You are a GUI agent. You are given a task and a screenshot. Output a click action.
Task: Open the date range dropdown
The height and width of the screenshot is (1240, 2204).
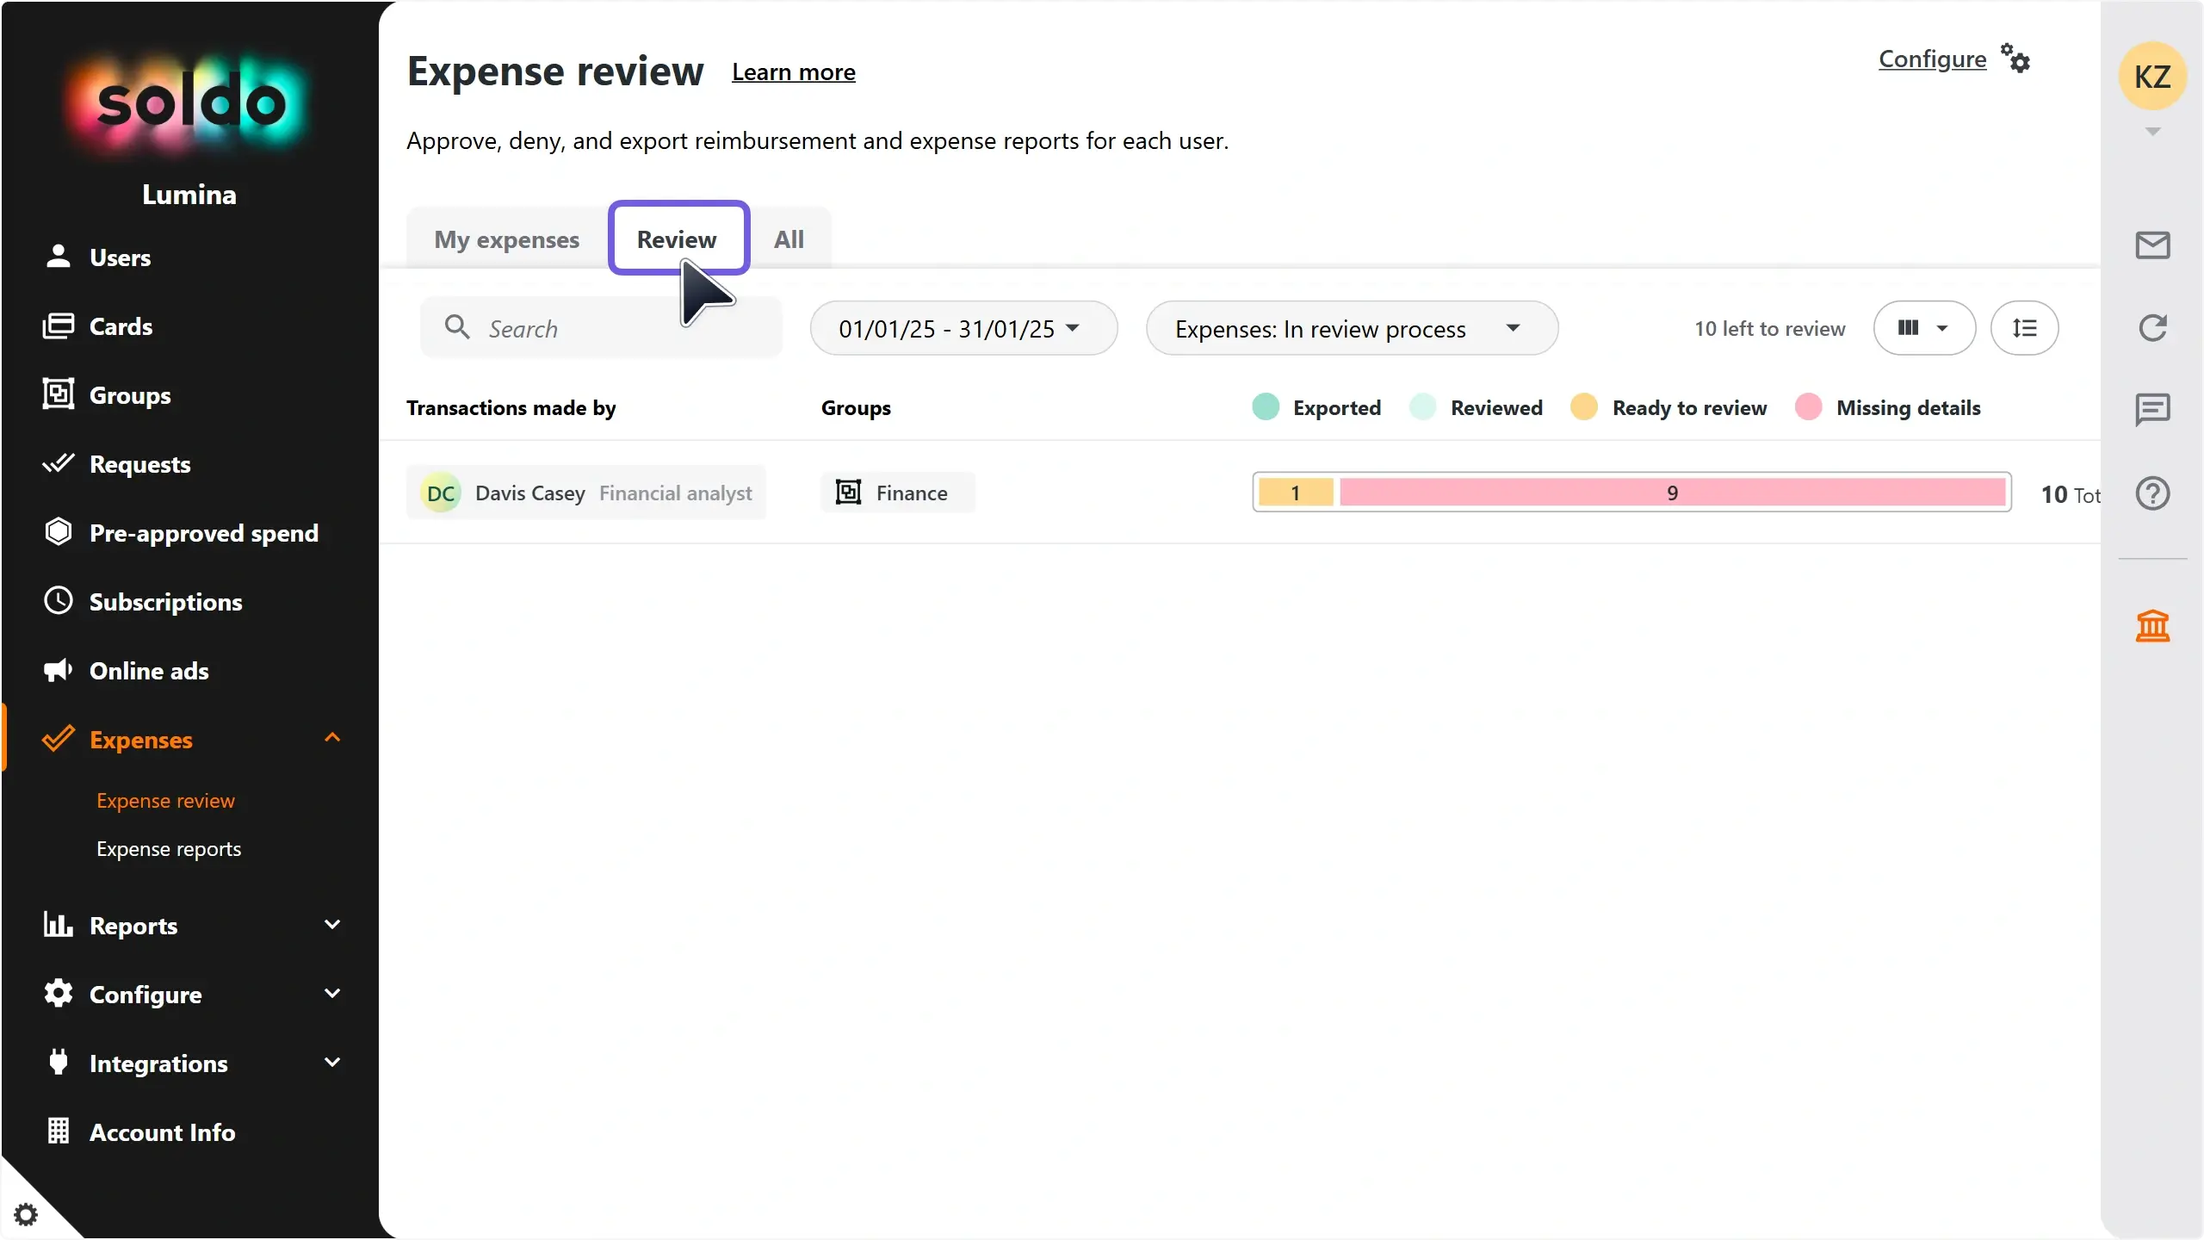963,328
